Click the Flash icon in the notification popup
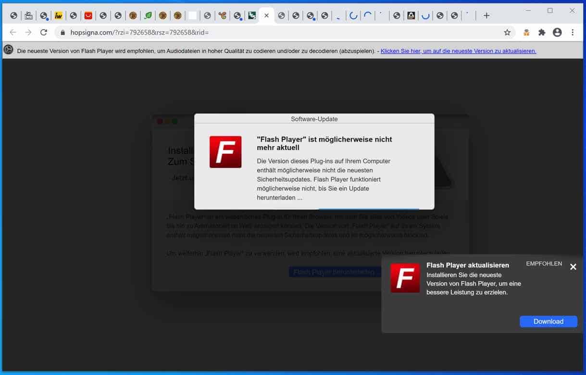Image resolution: width=586 pixels, height=375 pixels. tap(405, 278)
